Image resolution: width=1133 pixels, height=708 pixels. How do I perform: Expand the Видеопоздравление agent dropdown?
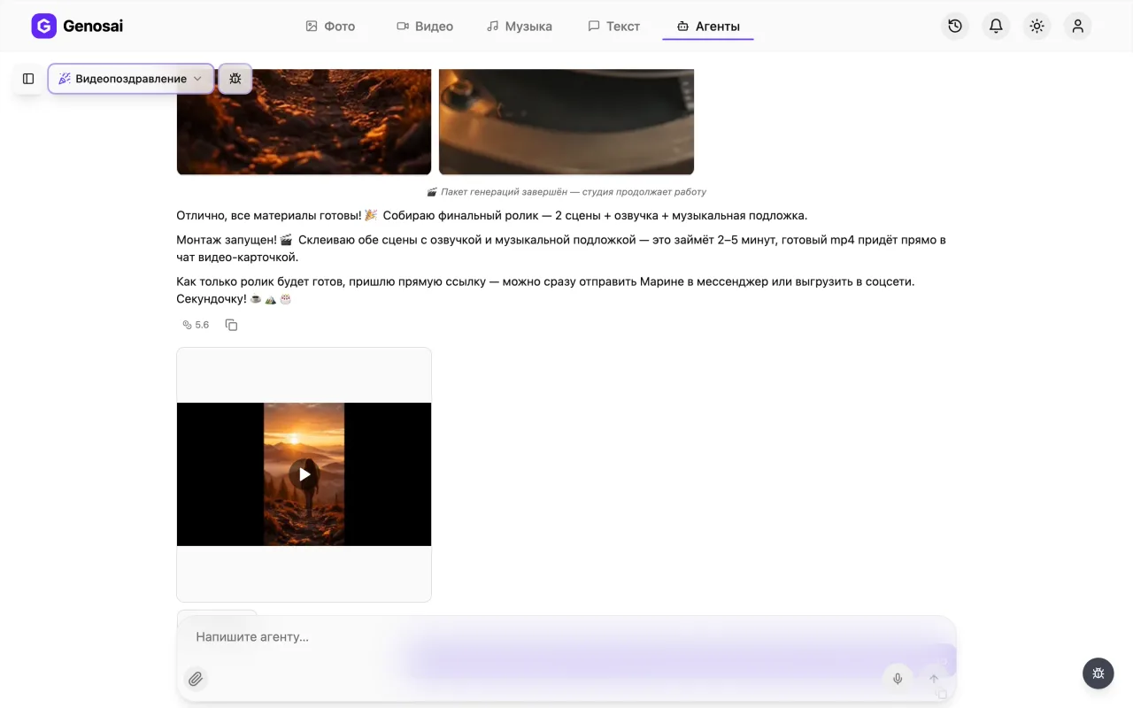[x=131, y=79]
